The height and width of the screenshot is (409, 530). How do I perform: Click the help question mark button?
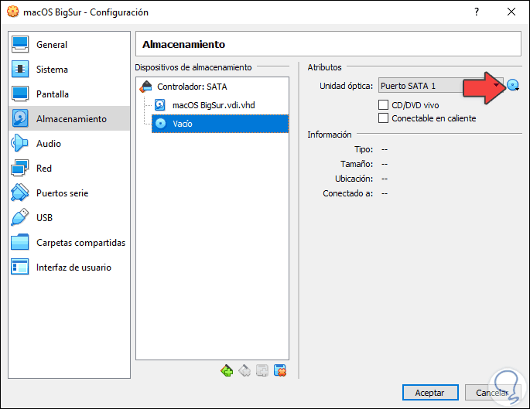point(477,12)
